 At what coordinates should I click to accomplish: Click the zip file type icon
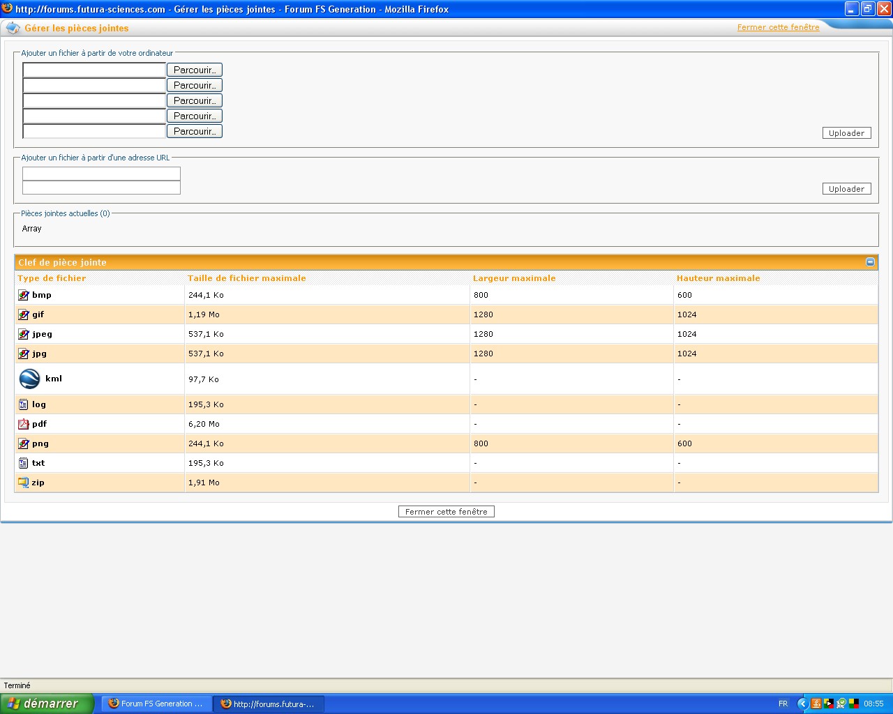(23, 483)
